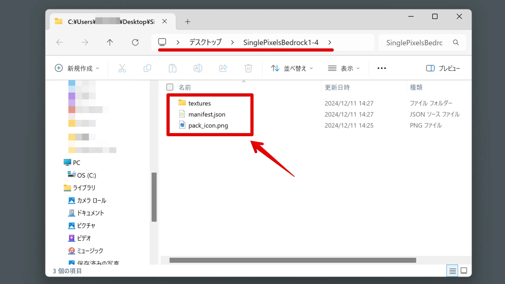
Task: Select the manifest.json file name
Action: pos(207,114)
